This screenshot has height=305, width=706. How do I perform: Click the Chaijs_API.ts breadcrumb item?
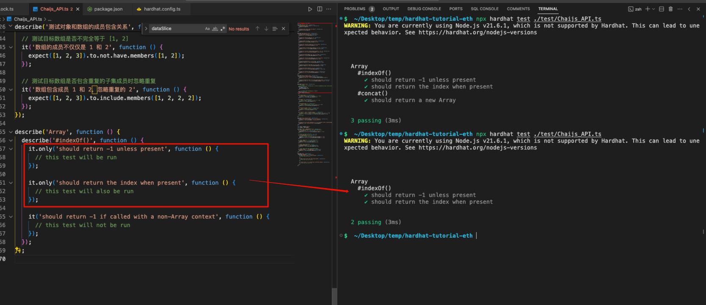point(28,19)
